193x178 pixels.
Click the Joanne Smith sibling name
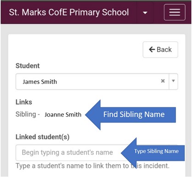pyautogui.click(x=63, y=115)
